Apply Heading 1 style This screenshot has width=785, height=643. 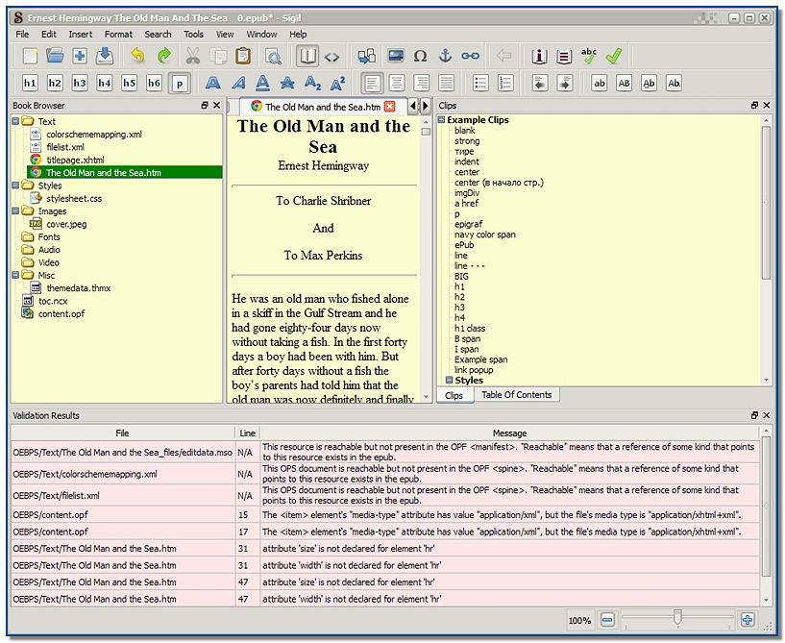pos(30,83)
